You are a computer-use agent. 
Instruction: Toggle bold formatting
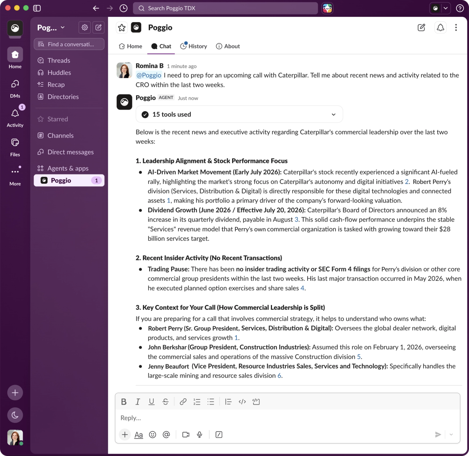pyautogui.click(x=124, y=402)
